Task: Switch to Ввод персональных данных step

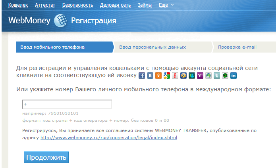Action: click(x=163, y=47)
